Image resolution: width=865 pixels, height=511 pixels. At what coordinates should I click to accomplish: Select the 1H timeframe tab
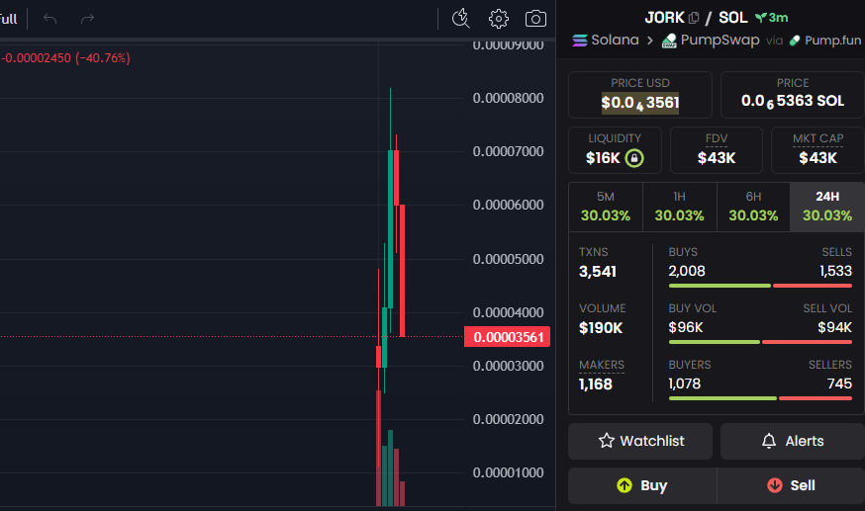coord(680,207)
